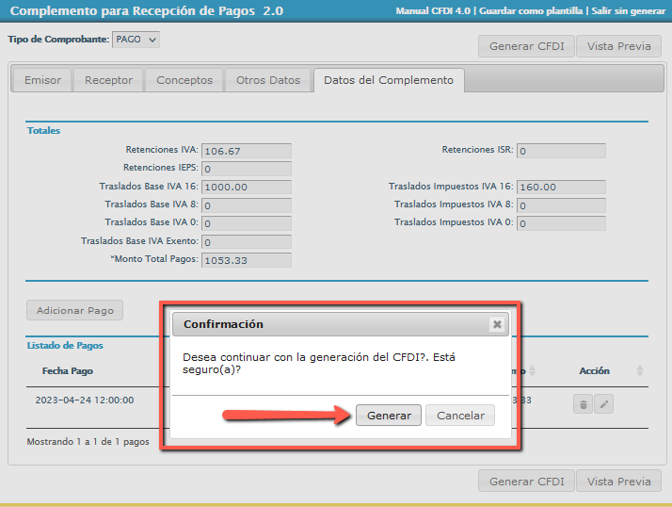The image size is (672, 507).
Task: Open the Manual CFDI 4.0 link
Action: point(435,11)
